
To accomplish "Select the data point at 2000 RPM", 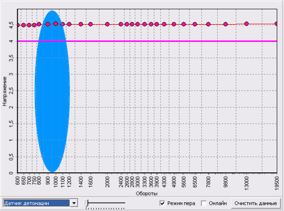I will pyautogui.click(x=107, y=24).
